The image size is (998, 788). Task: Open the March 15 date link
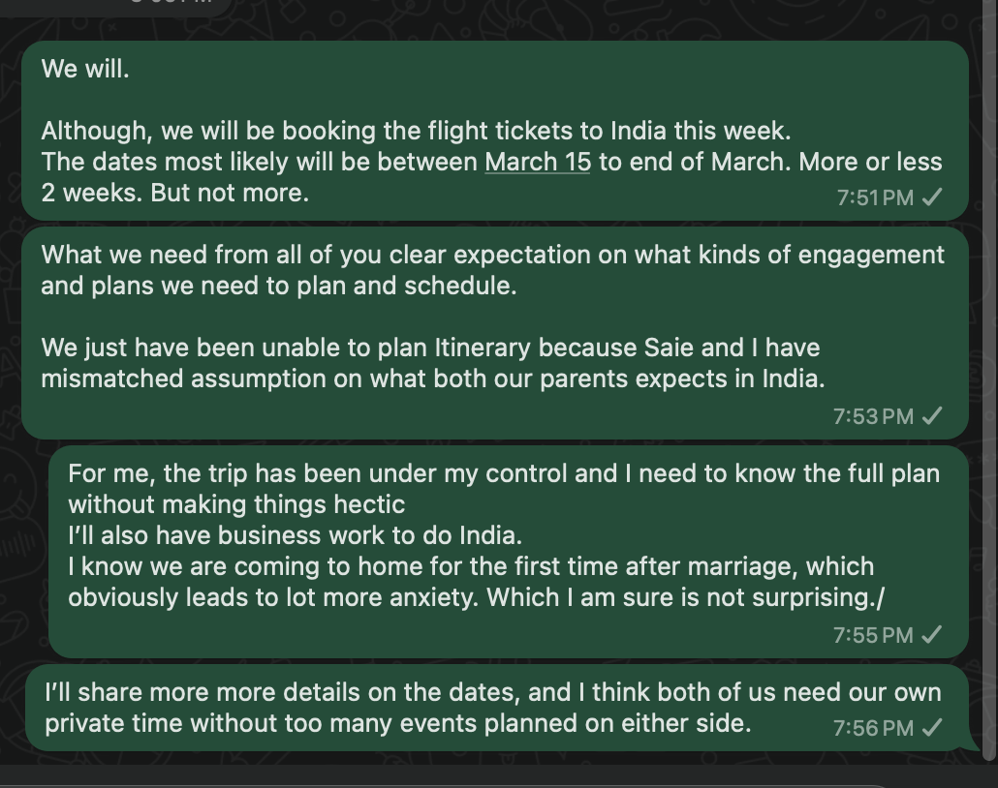[x=538, y=162]
